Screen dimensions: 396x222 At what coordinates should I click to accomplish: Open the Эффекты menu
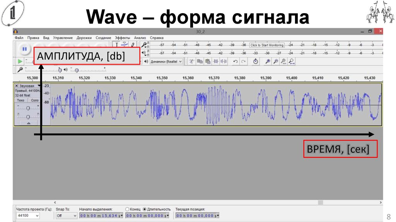pos(123,38)
